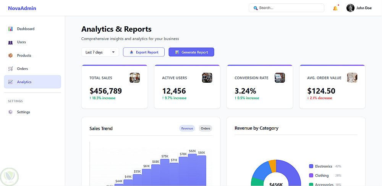This screenshot has height=186, width=382.
Task: Go to the Dashboard page
Action: pos(32,29)
